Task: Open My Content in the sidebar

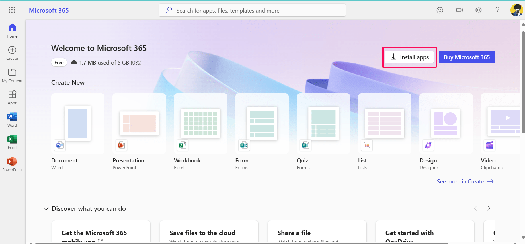Action: pyautogui.click(x=12, y=75)
